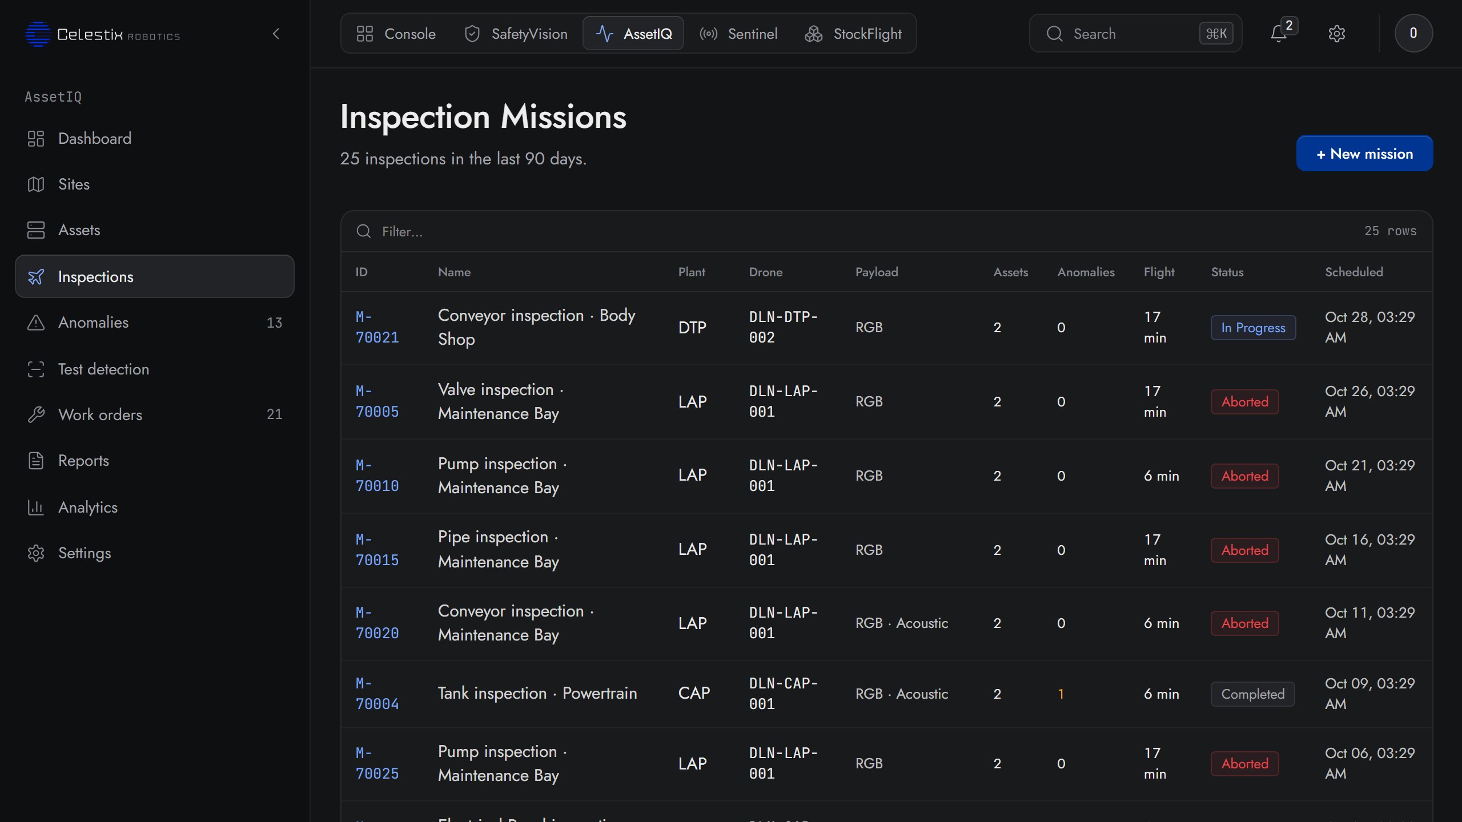Click the Test detection scan icon
The height and width of the screenshot is (822, 1462).
tap(36, 369)
